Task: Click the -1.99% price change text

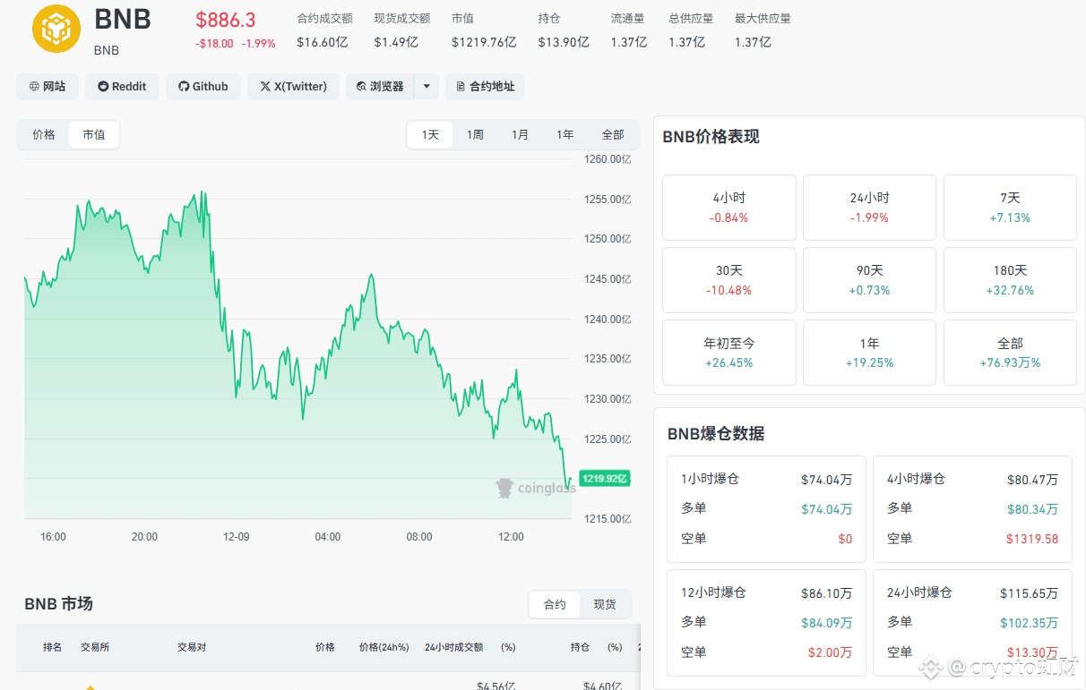Action: [258, 44]
